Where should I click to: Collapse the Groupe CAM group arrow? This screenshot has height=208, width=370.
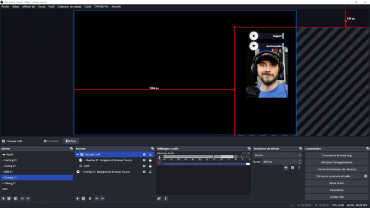point(78,155)
